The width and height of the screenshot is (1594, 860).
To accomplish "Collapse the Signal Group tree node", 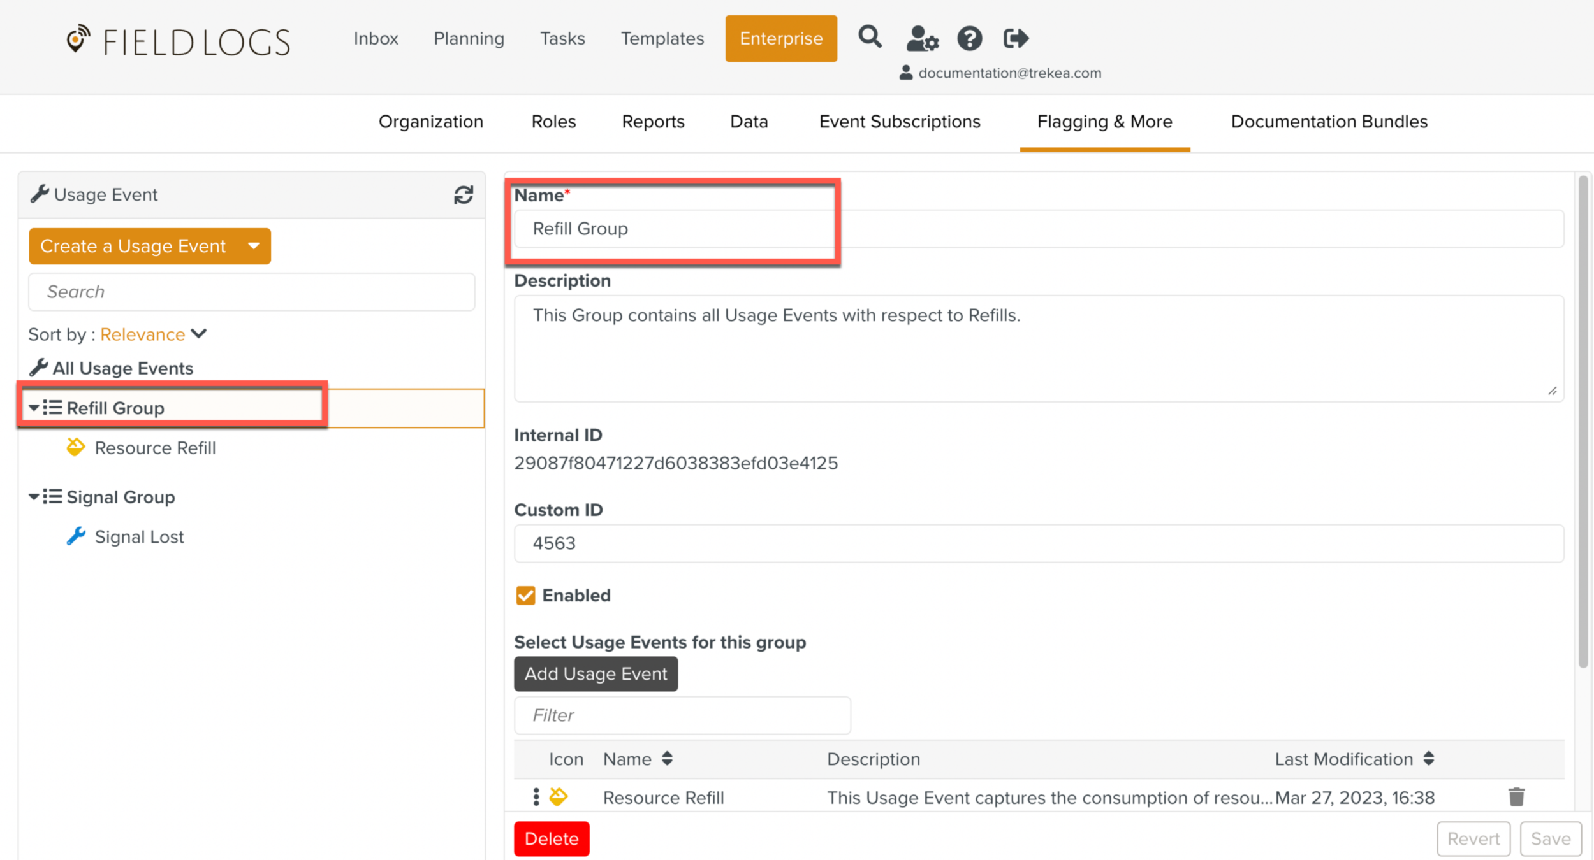I will pos(34,497).
